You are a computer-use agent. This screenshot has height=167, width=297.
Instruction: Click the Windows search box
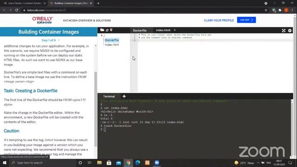[43, 163]
